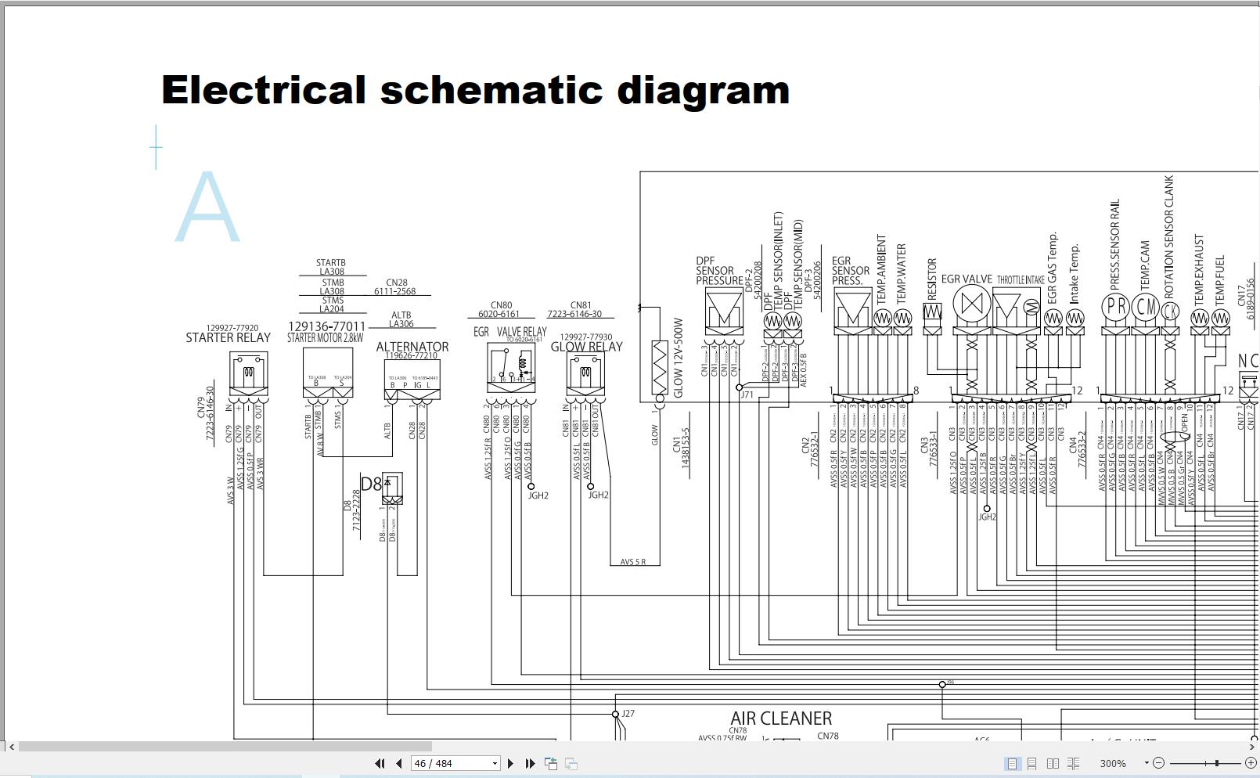This screenshot has width=1260, height=778.
Task: Click the Electrical schematic diagram heading
Action: click(475, 90)
